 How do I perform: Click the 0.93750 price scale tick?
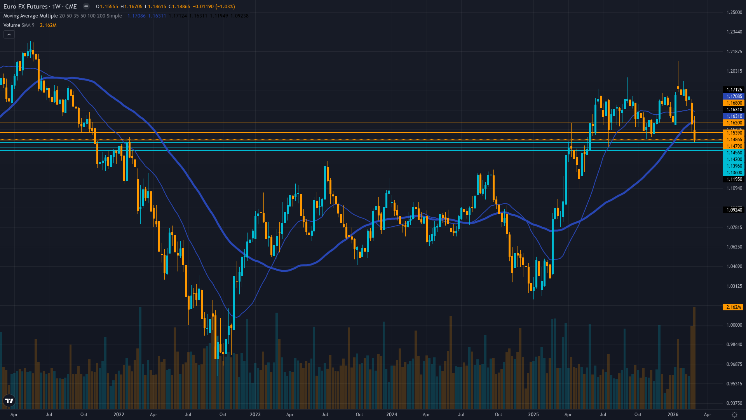click(734, 403)
